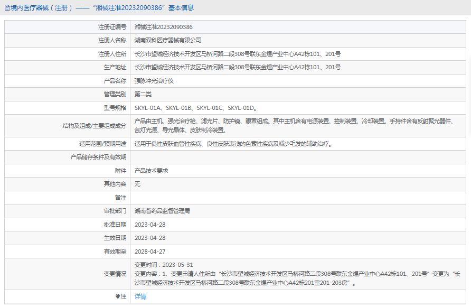The width and height of the screenshot is (471, 307).
Task: Select the 型号规格 label
Action: tap(115, 108)
